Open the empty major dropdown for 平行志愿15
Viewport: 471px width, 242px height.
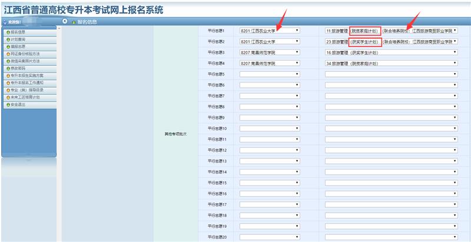pos(392,183)
